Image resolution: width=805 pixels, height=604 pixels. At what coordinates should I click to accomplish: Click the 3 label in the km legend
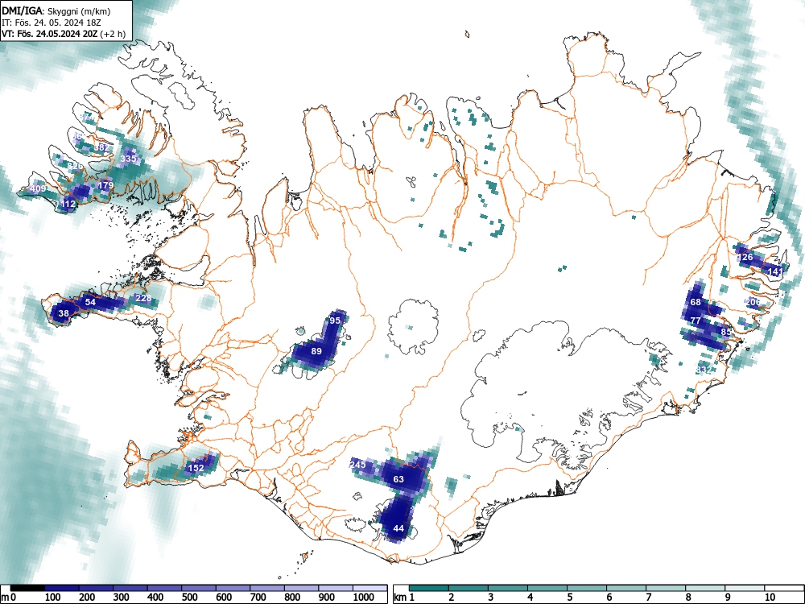491,598
